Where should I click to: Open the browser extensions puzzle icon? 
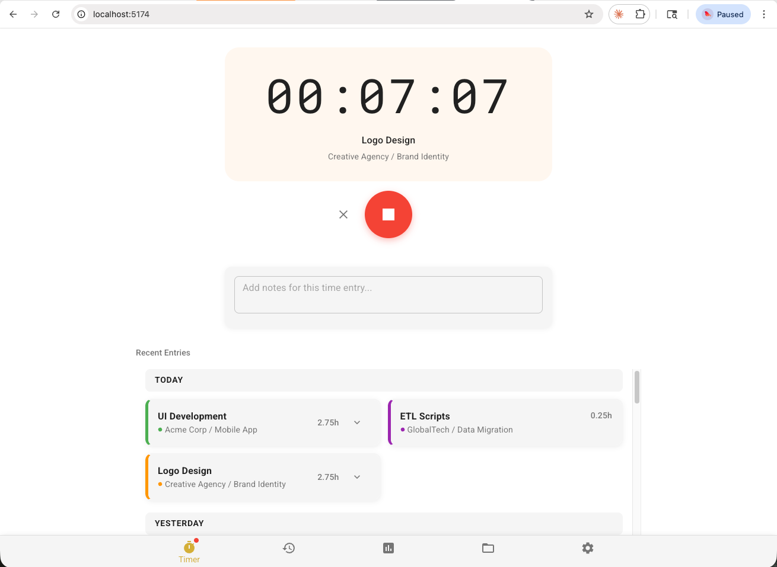(x=640, y=14)
